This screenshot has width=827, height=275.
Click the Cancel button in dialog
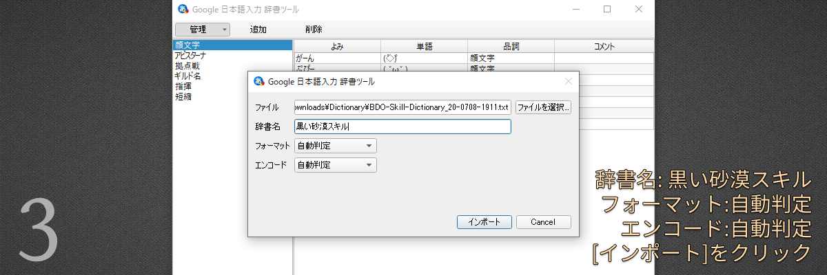pyautogui.click(x=543, y=222)
